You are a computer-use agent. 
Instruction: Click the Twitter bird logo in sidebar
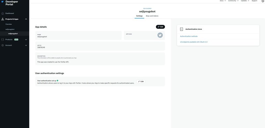pyautogui.click(x=2, y=2)
